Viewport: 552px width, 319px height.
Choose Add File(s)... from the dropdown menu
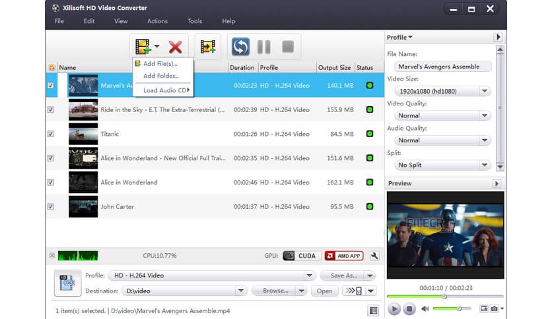click(163, 63)
